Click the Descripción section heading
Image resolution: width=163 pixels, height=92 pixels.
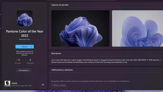click(56, 53)
